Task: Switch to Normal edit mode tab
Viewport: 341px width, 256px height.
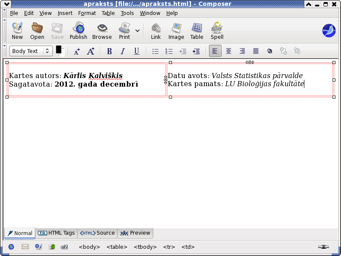Action: [20, 233]
